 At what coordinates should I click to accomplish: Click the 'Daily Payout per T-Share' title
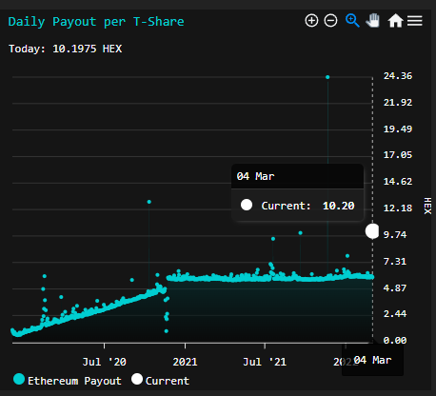pyautogui.click(x=96, y=22)
